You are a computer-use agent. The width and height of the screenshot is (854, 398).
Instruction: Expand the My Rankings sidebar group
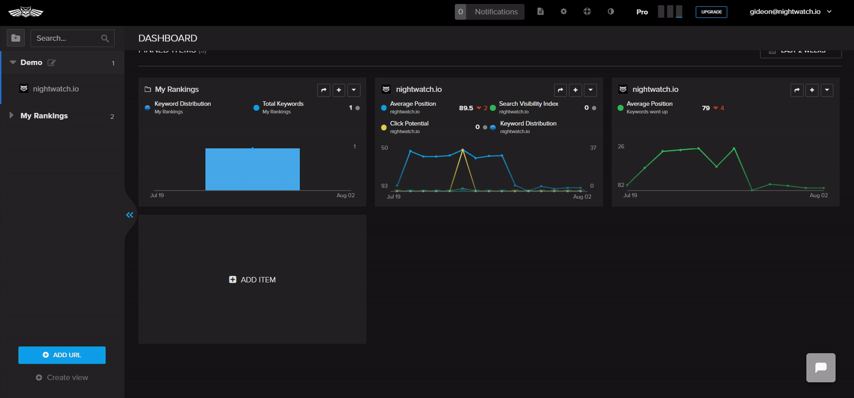coord(12,115)
